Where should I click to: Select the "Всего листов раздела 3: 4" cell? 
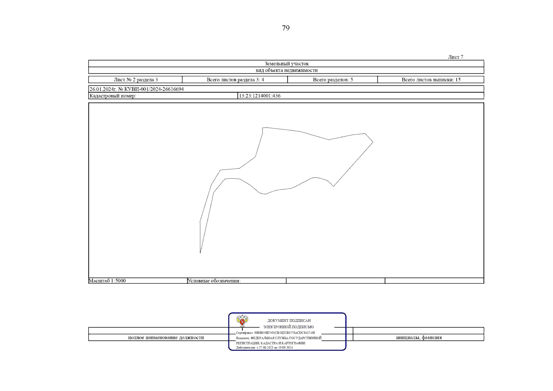click(x=235, y=80)
